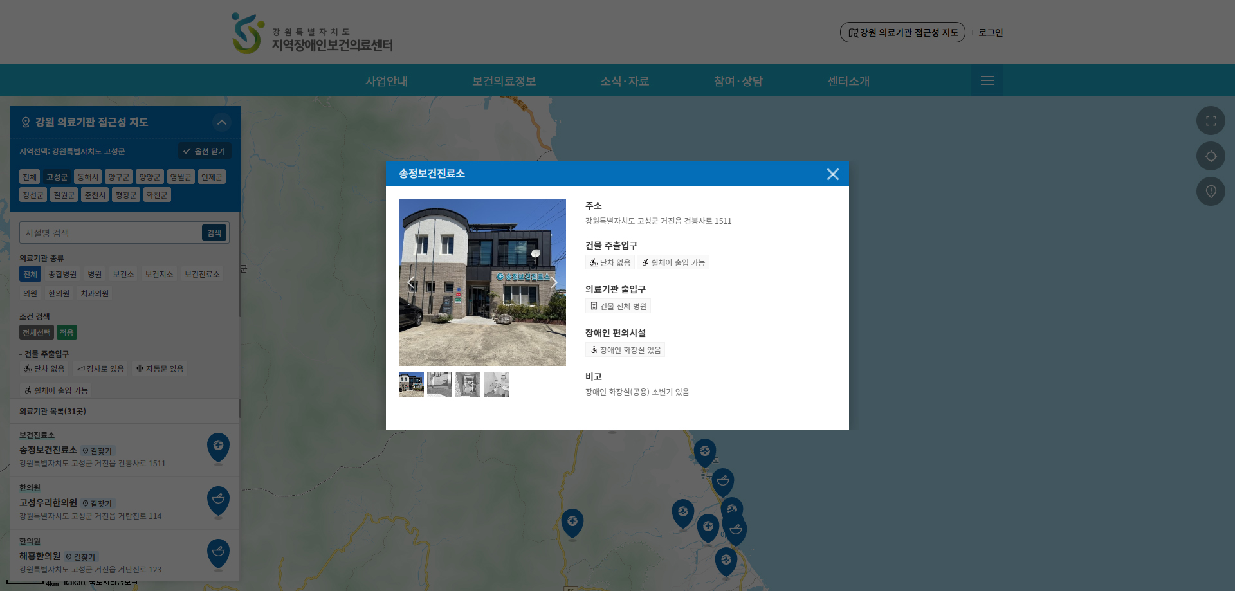The width and height of the screenshot is (1235, 591).
Task: Show next photo with right arrow
Action: 554,282
